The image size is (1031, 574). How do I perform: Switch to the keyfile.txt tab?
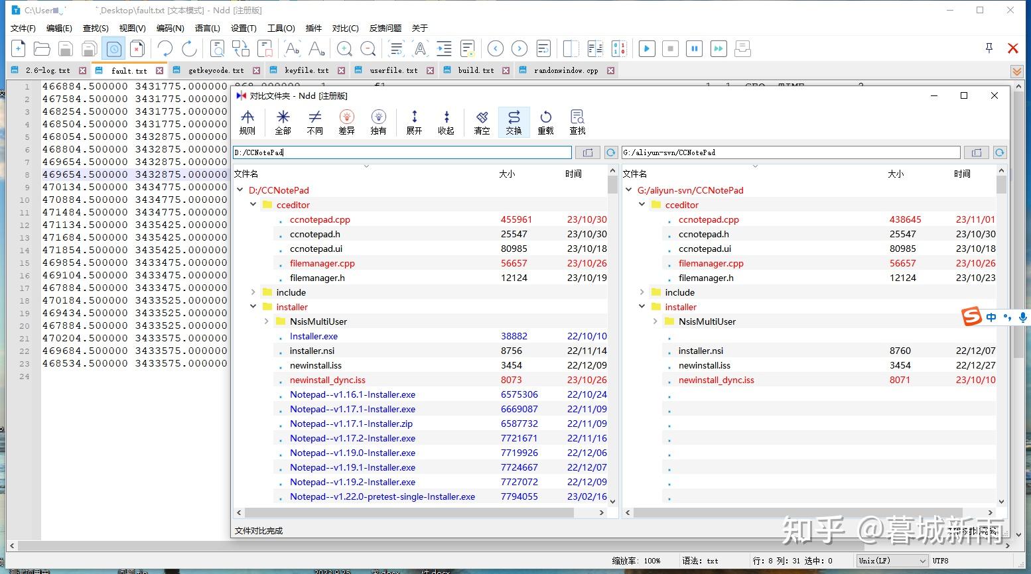pos(306,70)
